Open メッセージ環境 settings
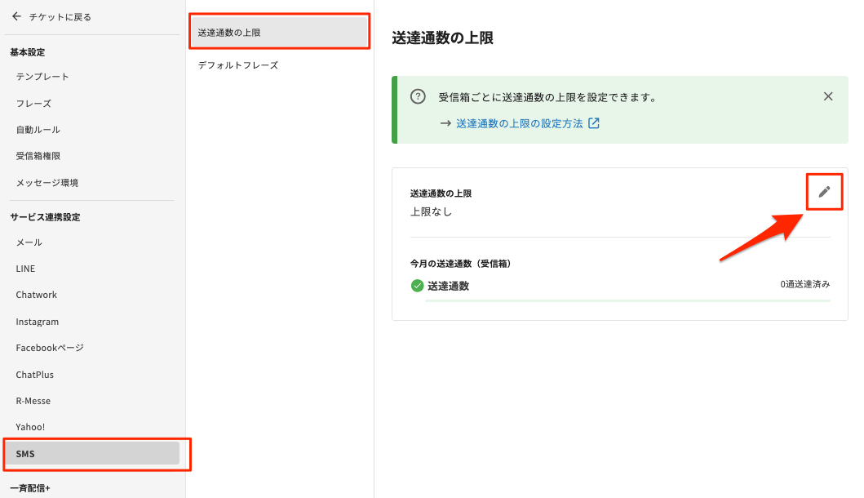 click(x=47, y=183)
